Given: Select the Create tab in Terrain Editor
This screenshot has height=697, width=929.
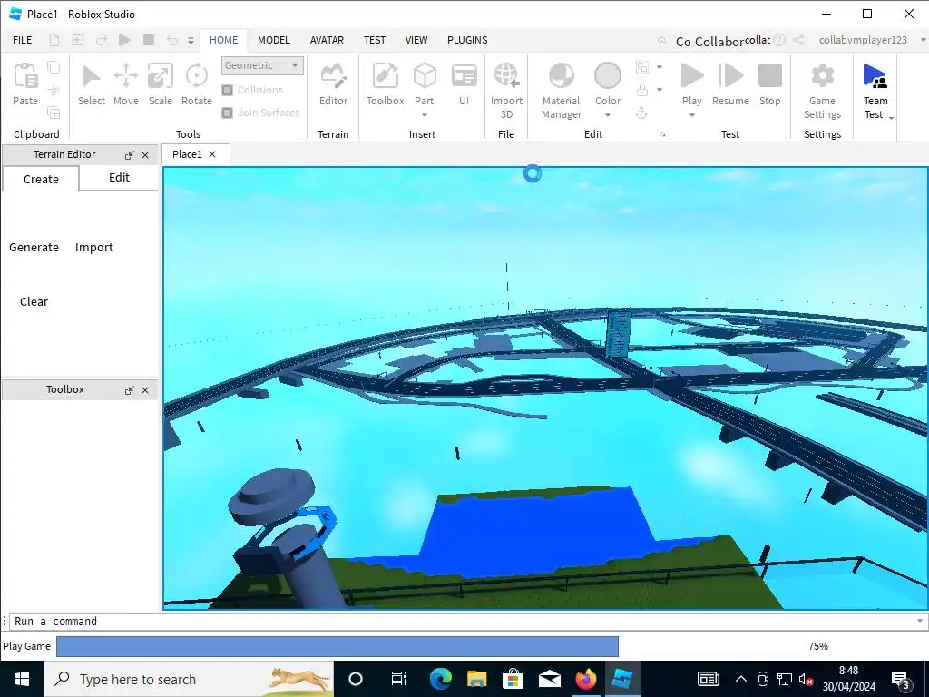Looking at the screenshot, I should pyautogui.click(x=41, y=179).
